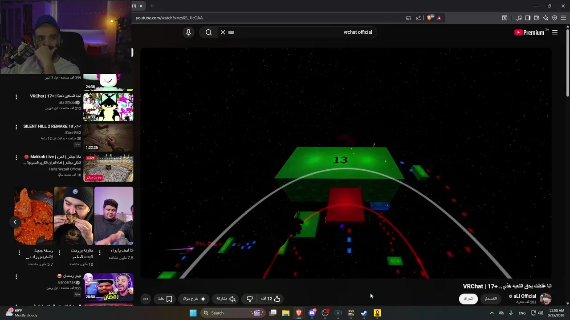Open the YouTube guide hamburger menu

[555, 32]
